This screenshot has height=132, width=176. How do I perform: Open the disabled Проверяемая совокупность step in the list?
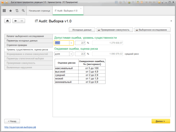pyautogui.click(x=29, y=63)
